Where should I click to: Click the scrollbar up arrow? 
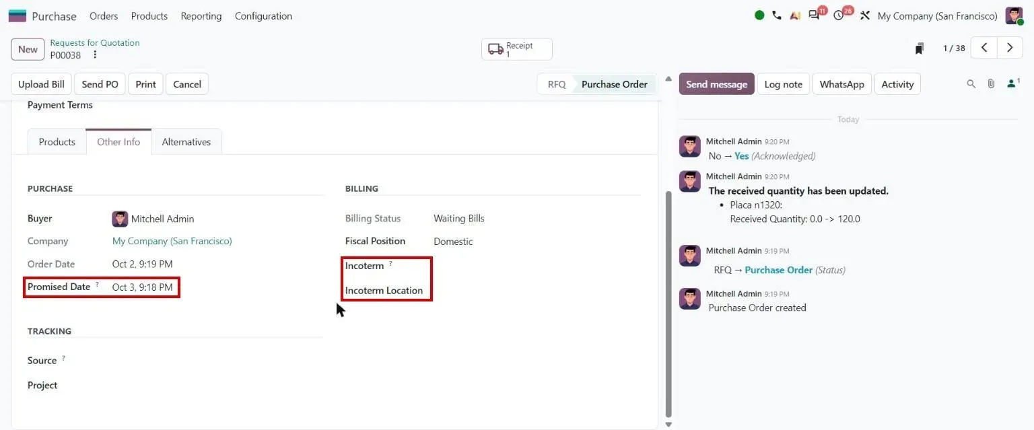[668, 79]
